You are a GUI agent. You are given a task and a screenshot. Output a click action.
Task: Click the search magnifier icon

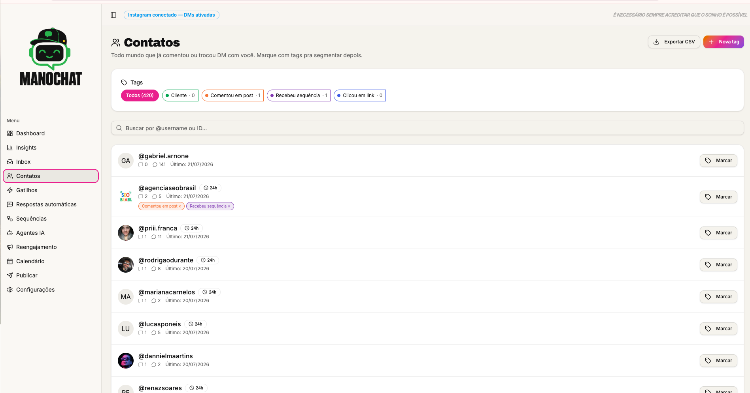[119, 128]
